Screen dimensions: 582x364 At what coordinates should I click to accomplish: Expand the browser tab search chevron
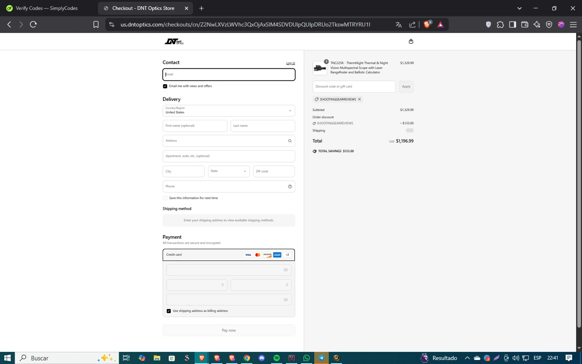520,8
